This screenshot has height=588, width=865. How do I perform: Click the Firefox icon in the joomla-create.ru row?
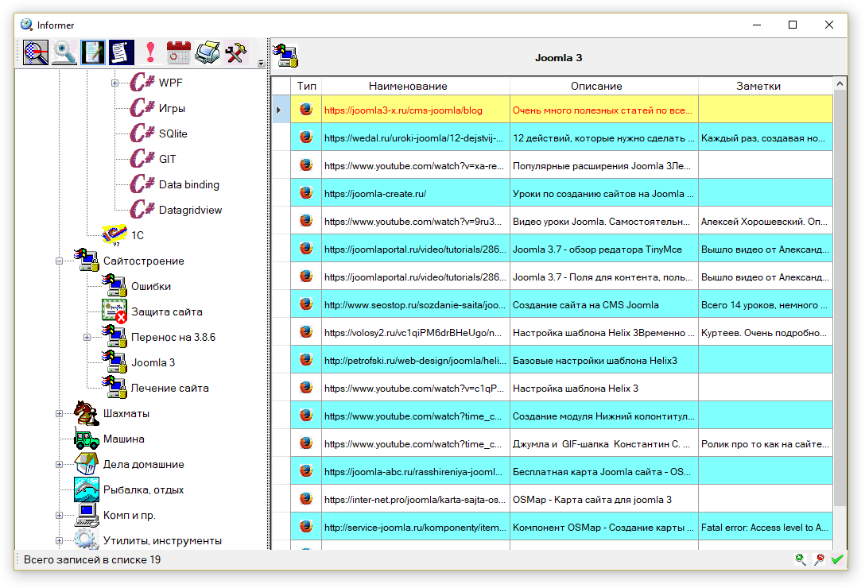(306, 192)
